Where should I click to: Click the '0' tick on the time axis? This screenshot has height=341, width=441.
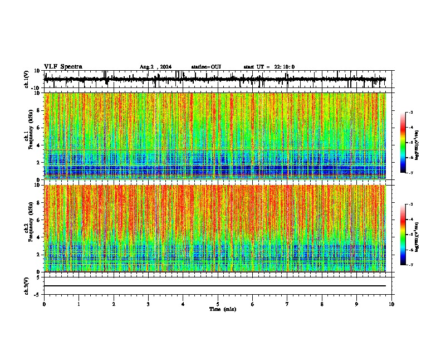point(44,304)
